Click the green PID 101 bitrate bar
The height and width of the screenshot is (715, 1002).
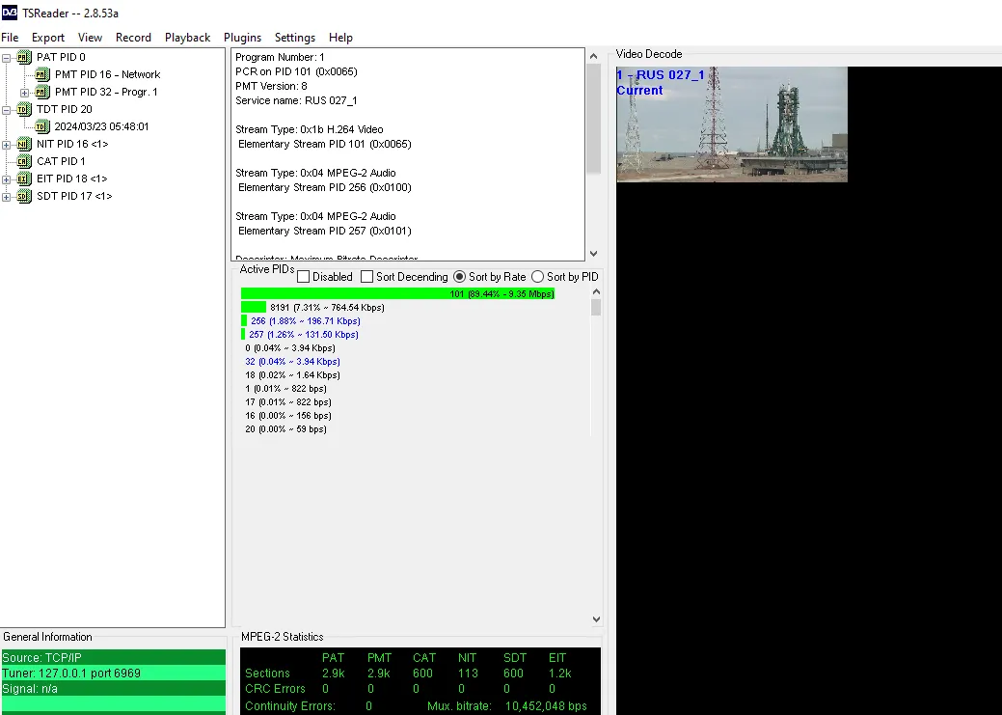tap(397, 293)
